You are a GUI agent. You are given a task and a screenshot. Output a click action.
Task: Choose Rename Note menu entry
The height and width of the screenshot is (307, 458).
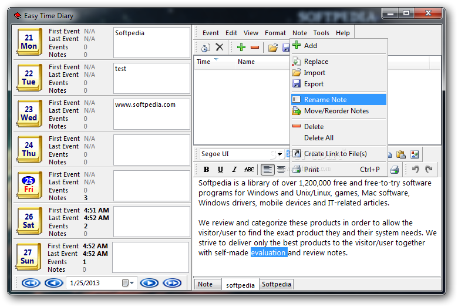(x=339, y=100)
